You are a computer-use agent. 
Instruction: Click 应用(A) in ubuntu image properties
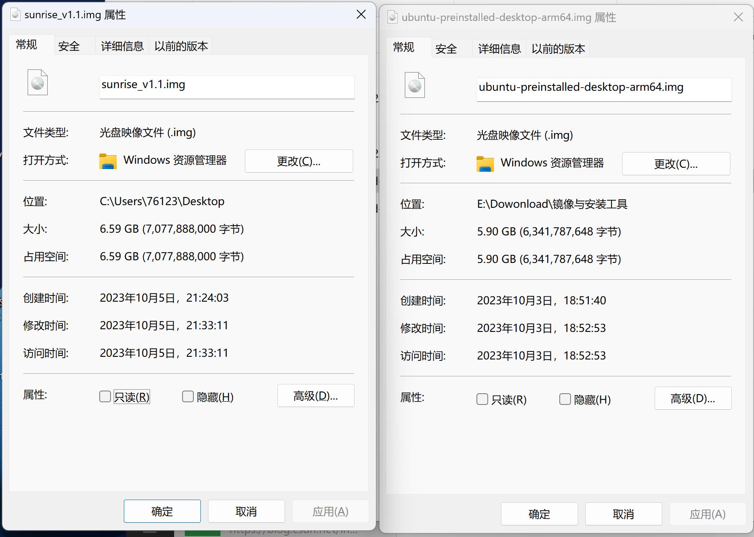coord(708,514)
